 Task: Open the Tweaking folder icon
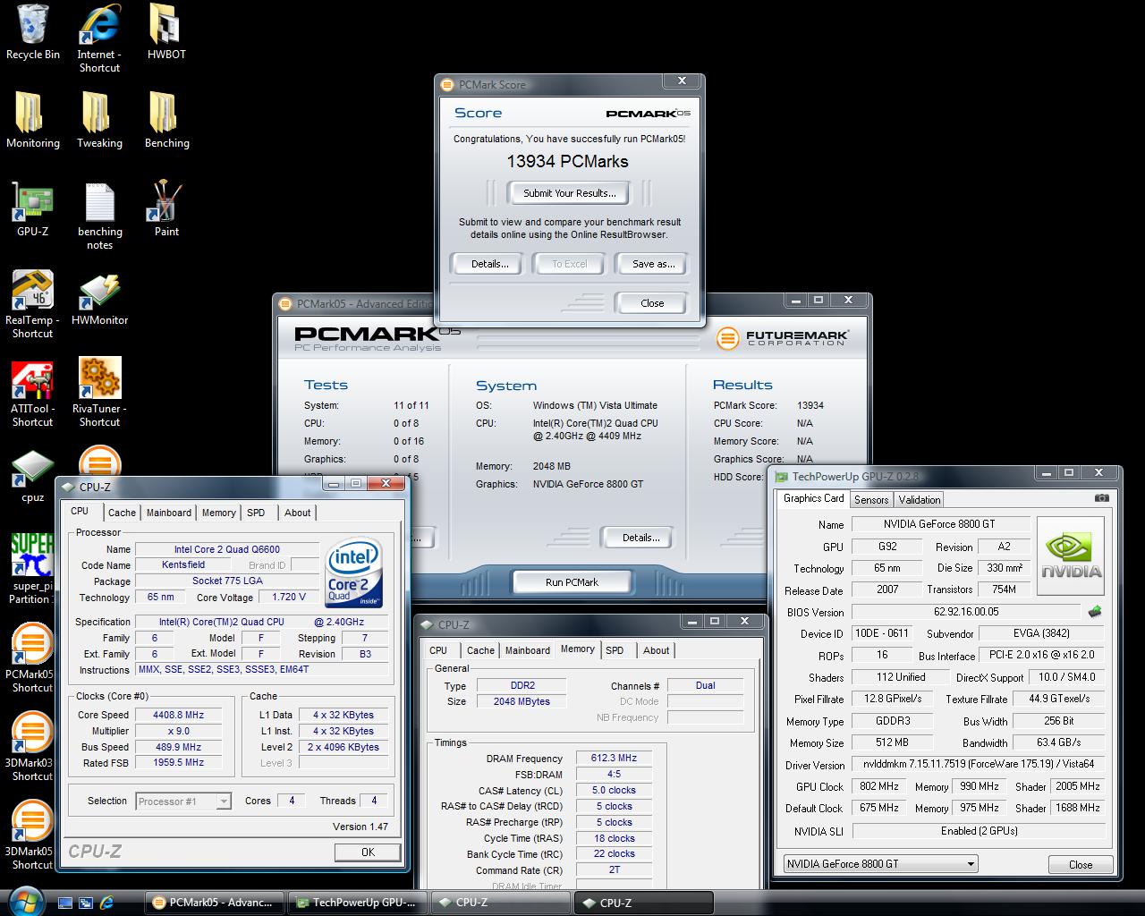(99, 120)
